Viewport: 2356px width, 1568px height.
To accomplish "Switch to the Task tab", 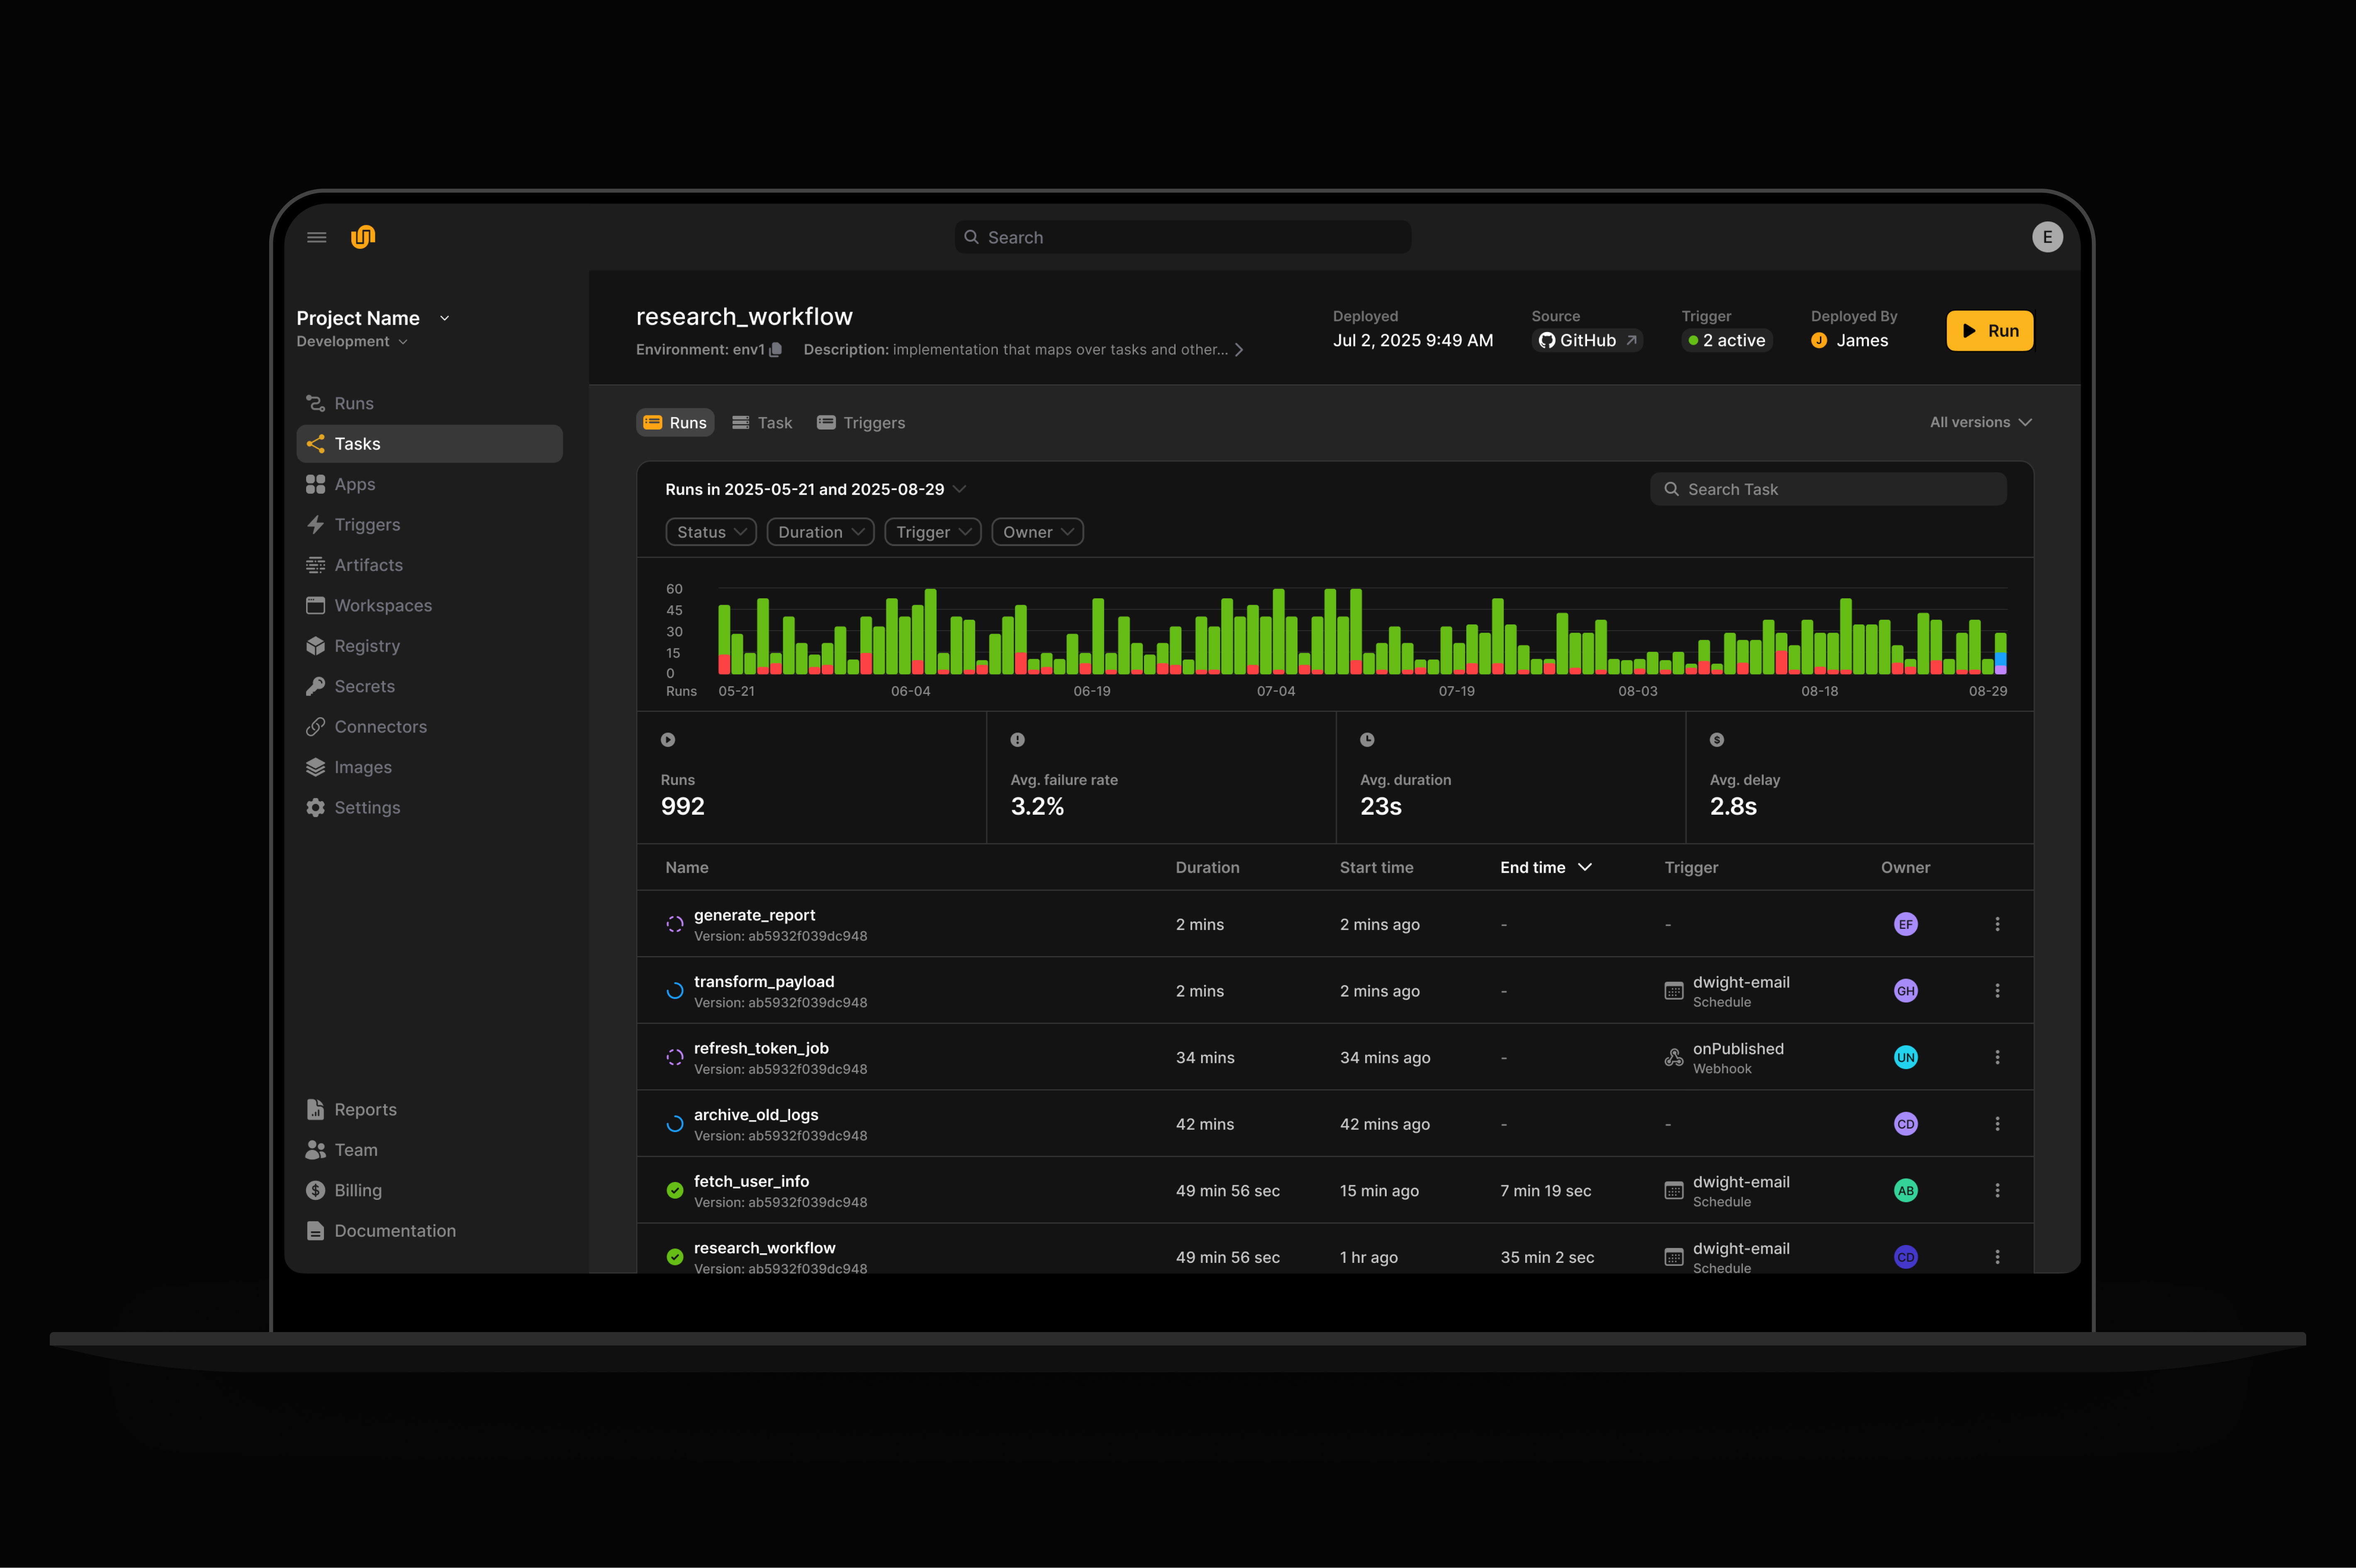I will click(x=762, y=423).
